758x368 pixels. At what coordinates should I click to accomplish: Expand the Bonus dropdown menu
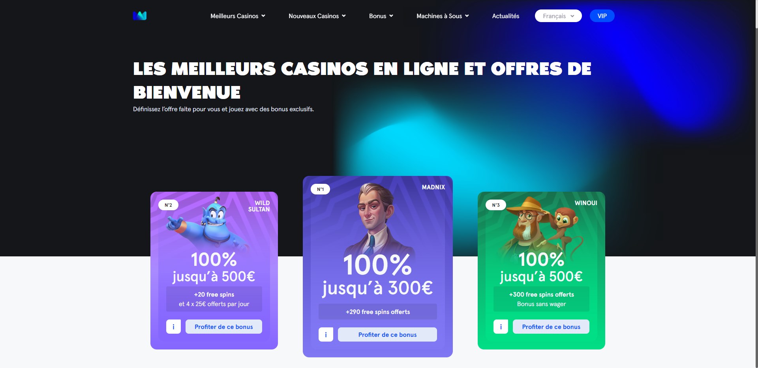coord(381,16)
